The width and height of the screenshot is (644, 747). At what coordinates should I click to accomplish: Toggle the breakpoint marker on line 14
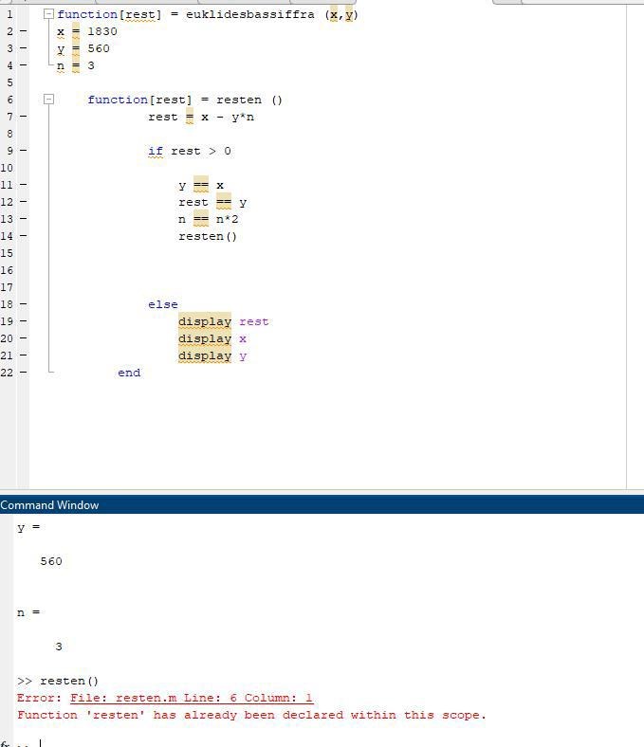tap(23, 236)
